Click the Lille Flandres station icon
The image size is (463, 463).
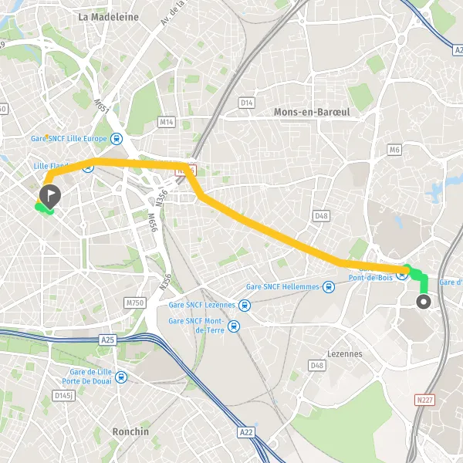(x=88, y=168)
